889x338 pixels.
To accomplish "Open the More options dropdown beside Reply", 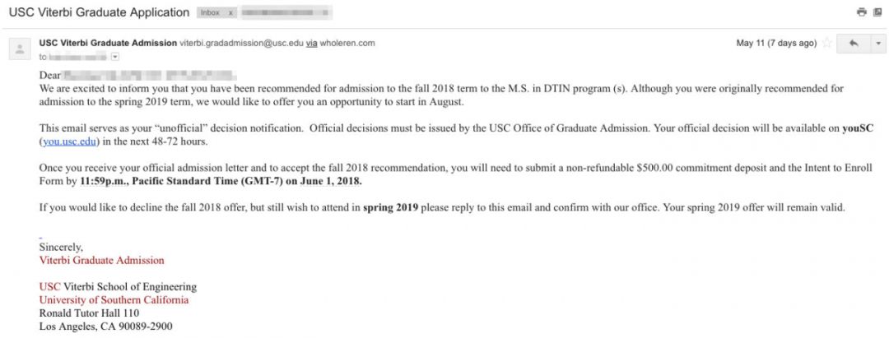I will [877, 44].
